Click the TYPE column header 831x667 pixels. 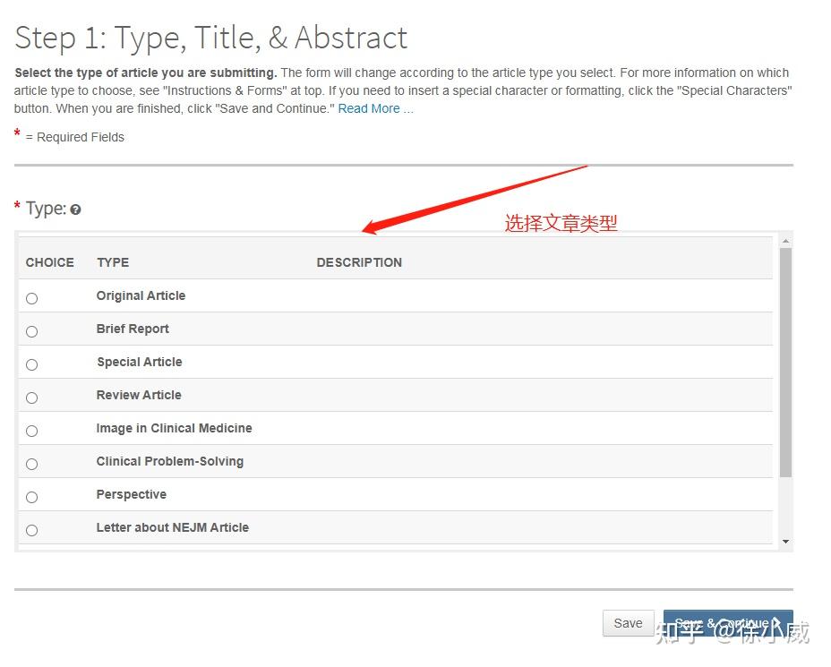[113, 262]
